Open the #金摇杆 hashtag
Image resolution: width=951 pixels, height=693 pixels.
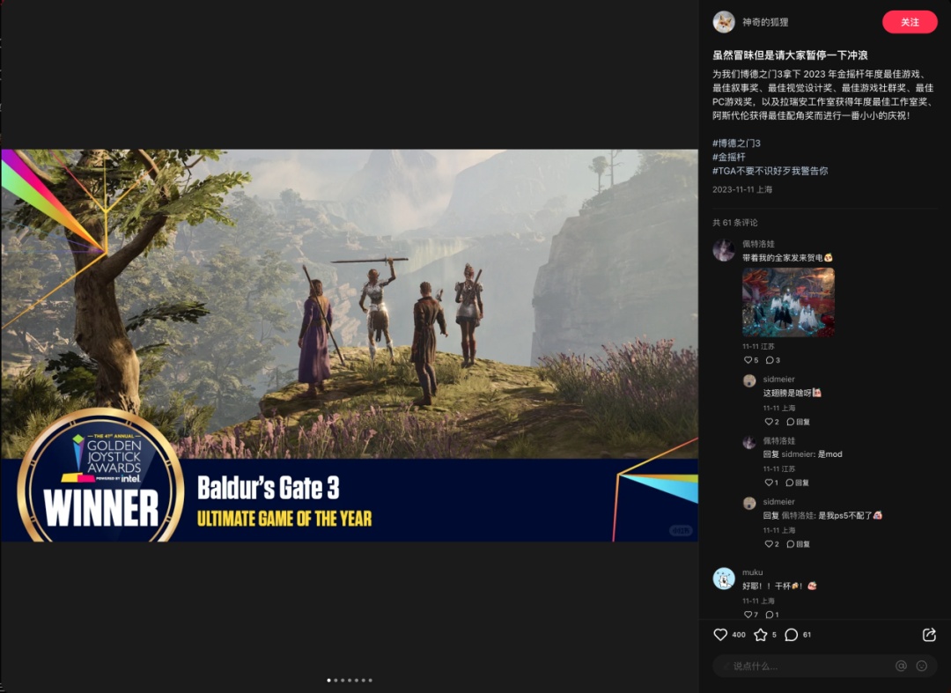pos(729,157)
